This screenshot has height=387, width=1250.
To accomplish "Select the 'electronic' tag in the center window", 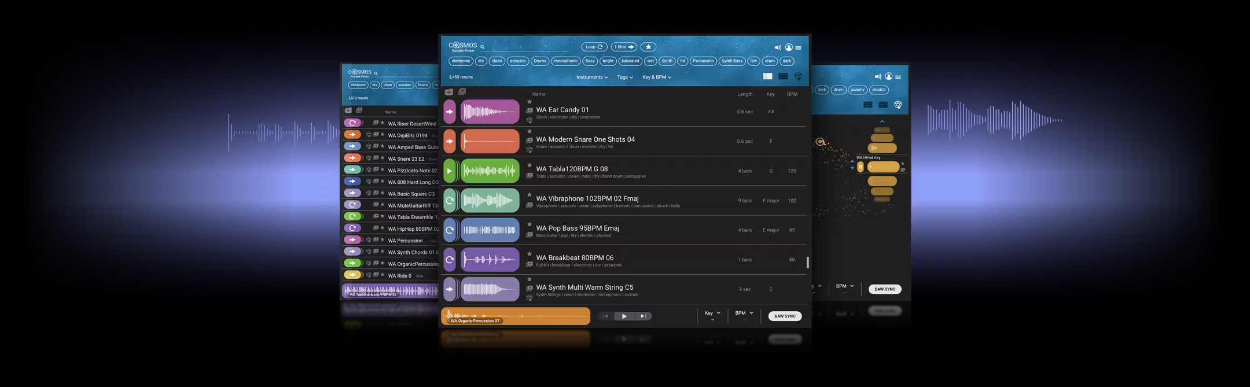I will tap(461, 61).
